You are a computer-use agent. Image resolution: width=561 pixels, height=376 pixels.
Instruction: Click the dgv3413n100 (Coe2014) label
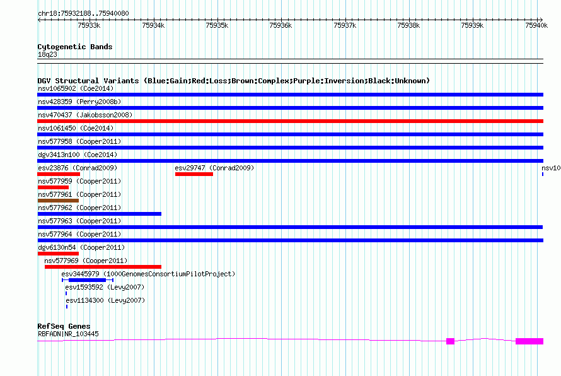pos(78,155)
